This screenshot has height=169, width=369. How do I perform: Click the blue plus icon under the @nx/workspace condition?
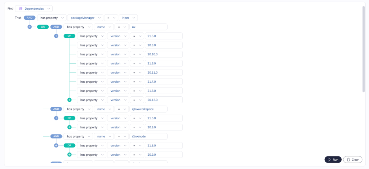click(56, 118)
